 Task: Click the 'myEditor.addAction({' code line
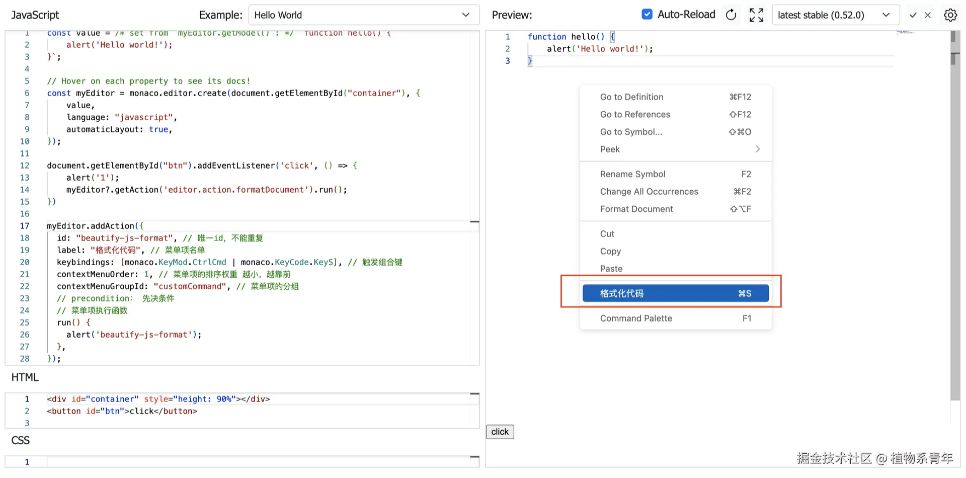95,226
